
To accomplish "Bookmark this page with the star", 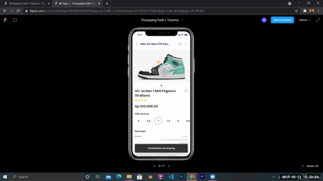I will 296,11.
